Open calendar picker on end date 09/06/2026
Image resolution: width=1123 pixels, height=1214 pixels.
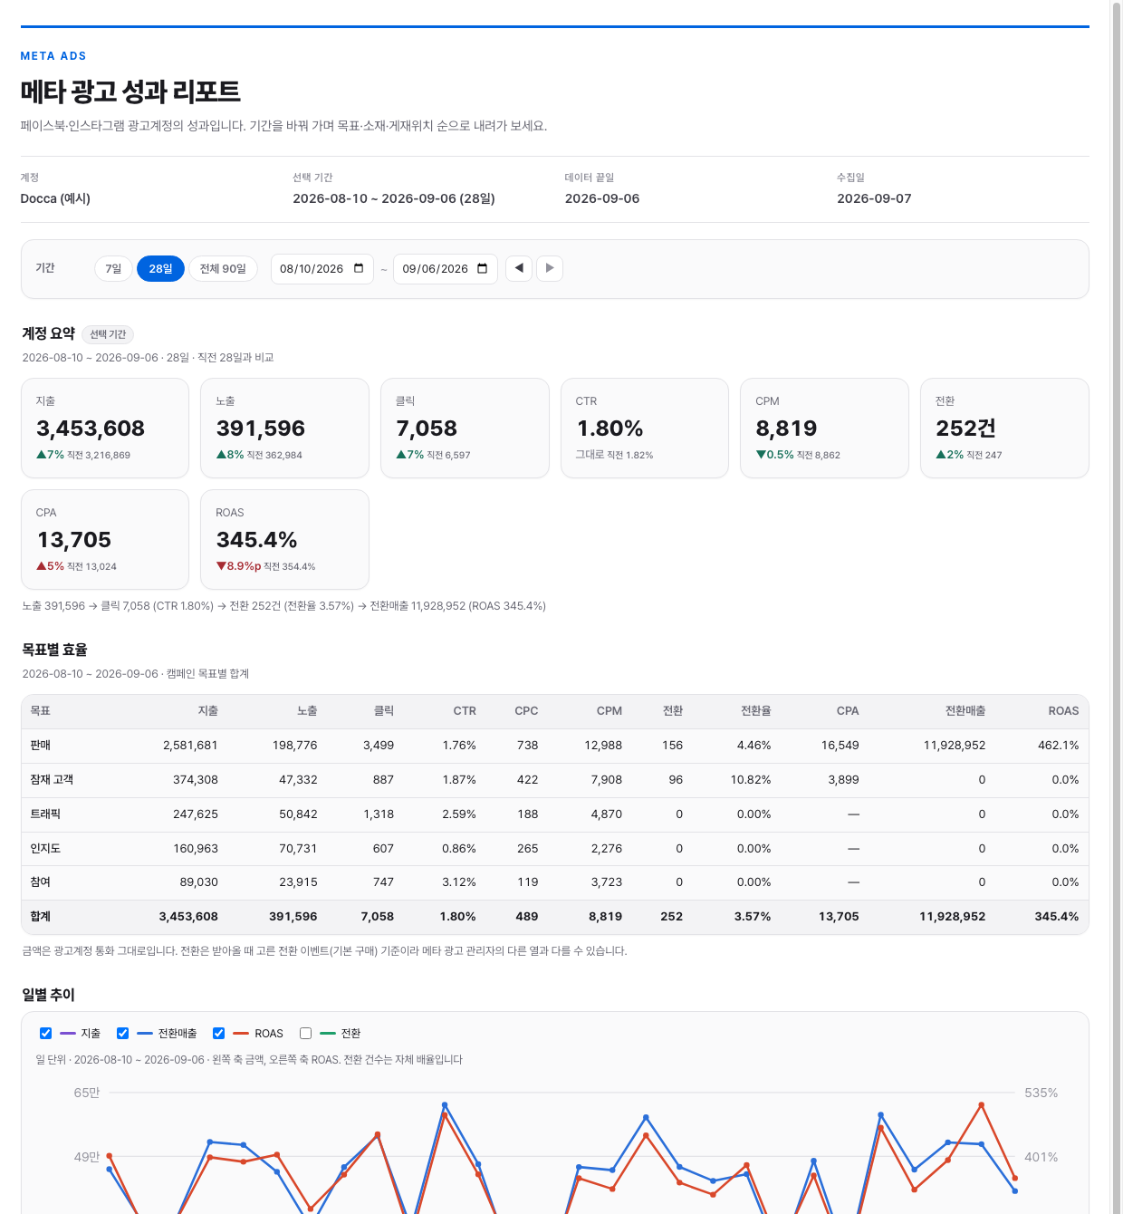click(482, 268)
